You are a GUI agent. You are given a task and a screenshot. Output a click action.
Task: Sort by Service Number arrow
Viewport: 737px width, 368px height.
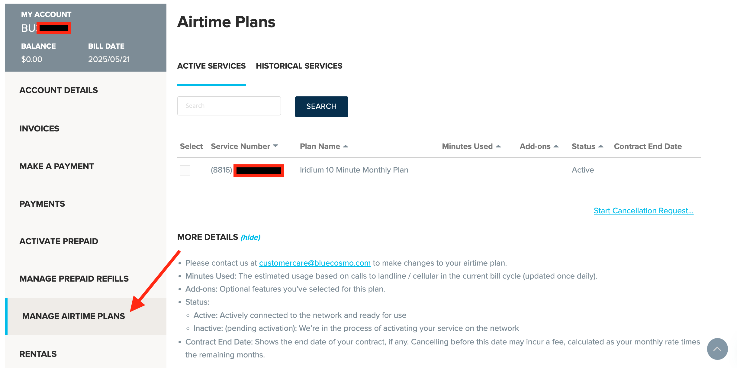[275, 146]
